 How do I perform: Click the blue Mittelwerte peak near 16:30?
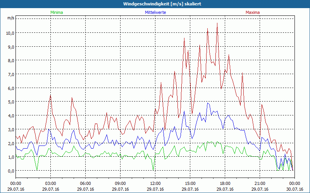coord(208,103)
